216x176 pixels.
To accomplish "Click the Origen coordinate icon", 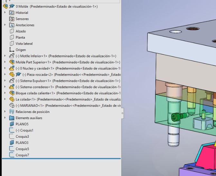I will (12, 50).
